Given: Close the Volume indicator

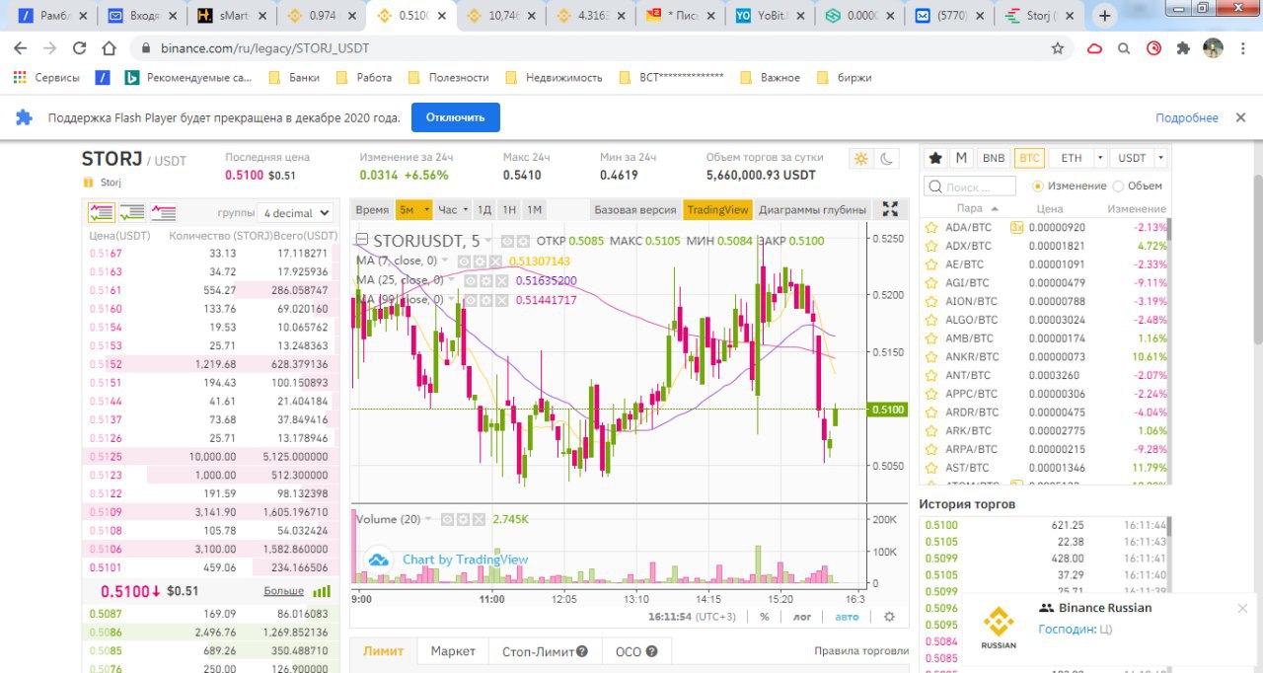Looking at the screenshot, I should pyautogui.click(x=479, y=519).
